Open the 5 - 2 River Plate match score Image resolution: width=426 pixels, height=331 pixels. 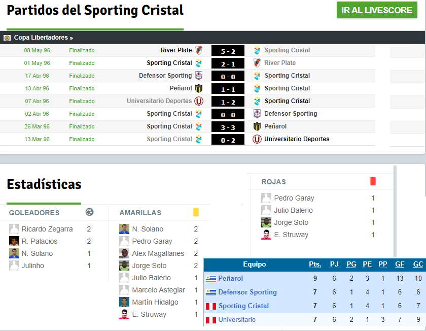pos(228,51)
